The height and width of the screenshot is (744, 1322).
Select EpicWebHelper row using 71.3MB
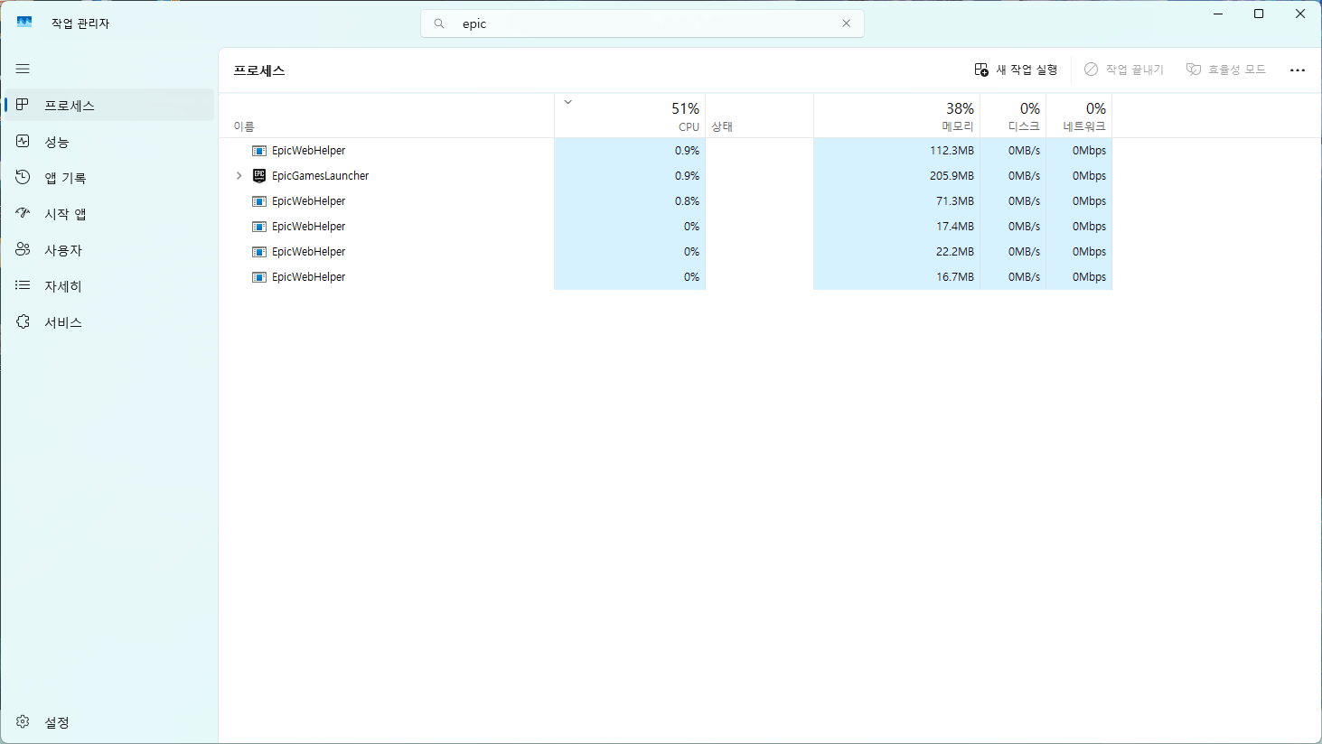665,201
